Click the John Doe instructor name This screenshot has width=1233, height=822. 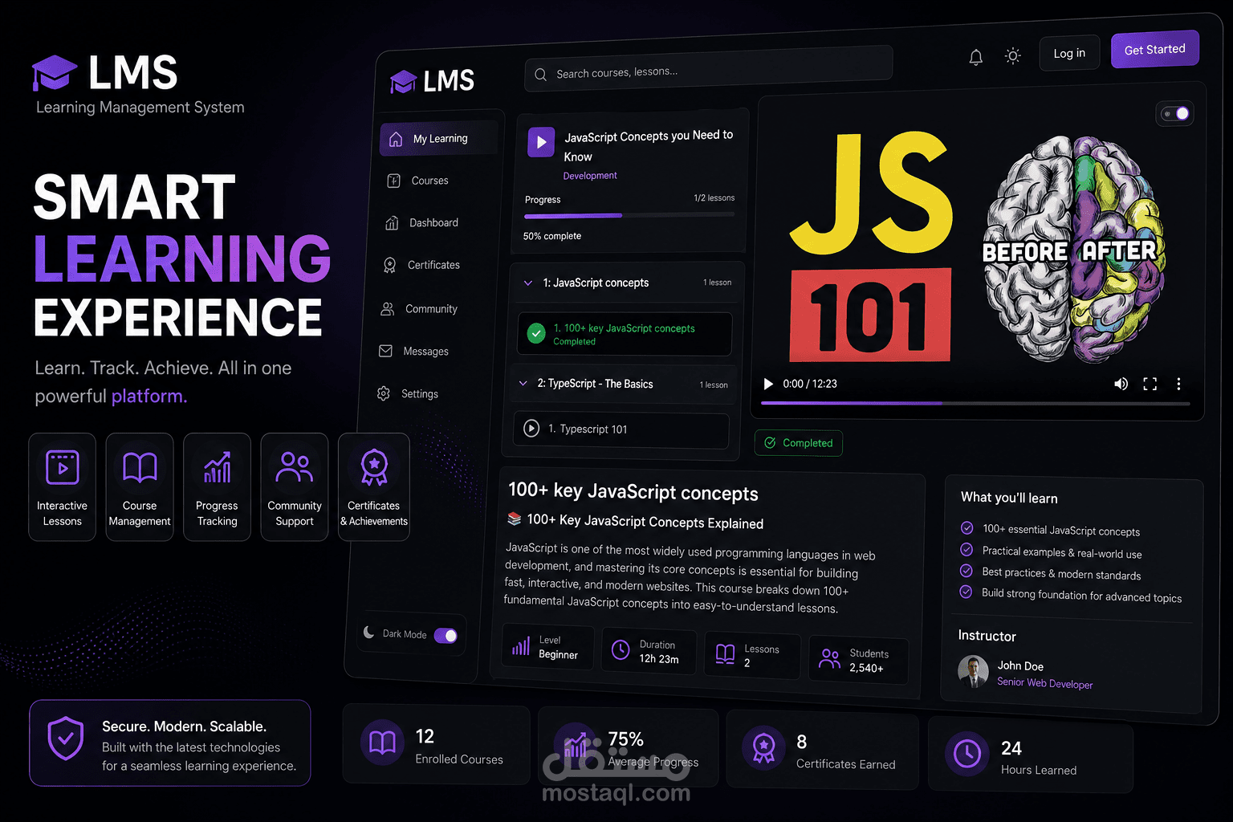(x=1020, y=665)
